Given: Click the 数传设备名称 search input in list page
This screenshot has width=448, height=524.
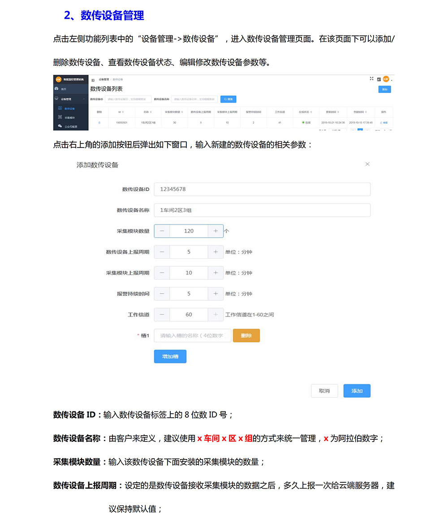Looking at the screenshot, I should coord(194,99).
